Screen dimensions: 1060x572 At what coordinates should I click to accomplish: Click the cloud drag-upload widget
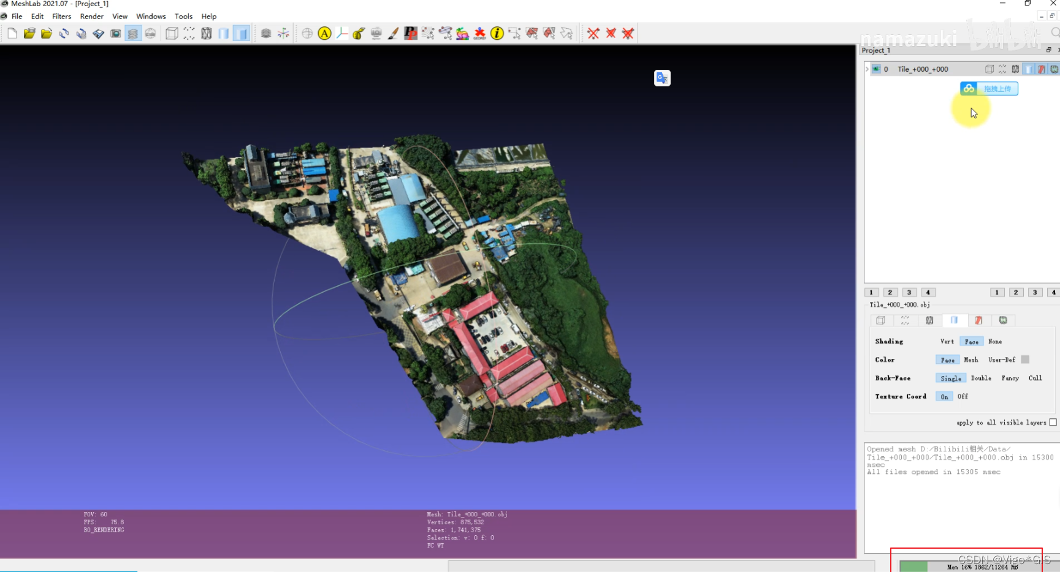pos(989,89)
